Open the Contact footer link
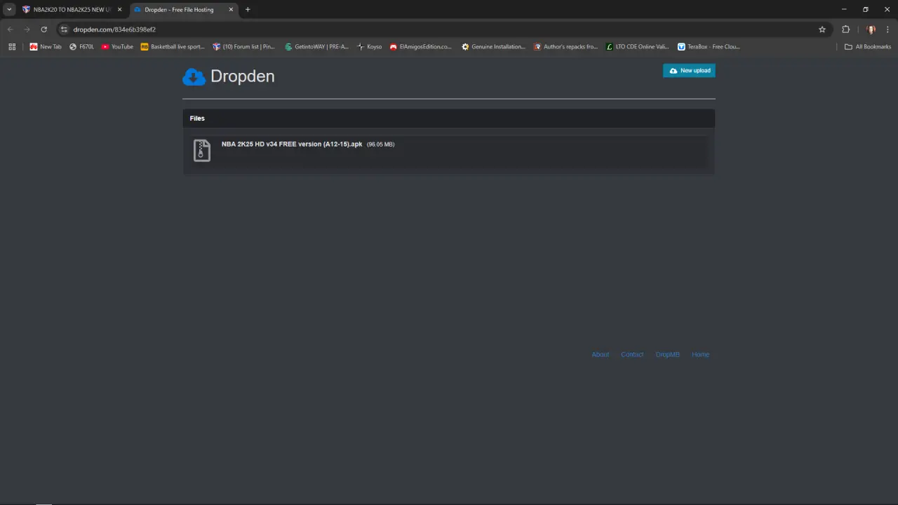 [x=632, y=354]
